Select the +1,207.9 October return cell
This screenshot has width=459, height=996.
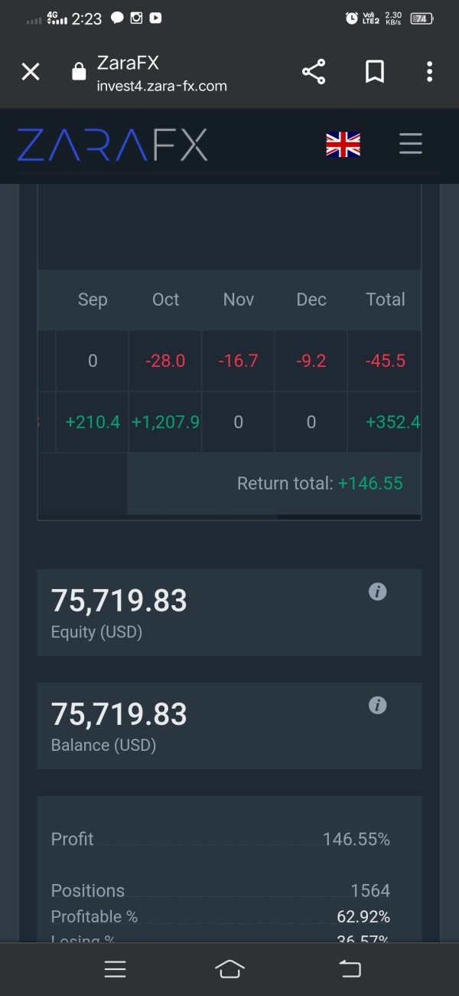165,422
